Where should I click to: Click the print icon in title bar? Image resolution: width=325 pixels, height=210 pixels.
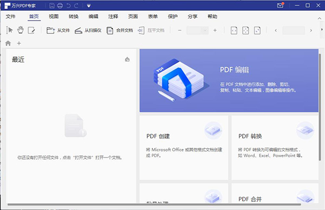60,5
